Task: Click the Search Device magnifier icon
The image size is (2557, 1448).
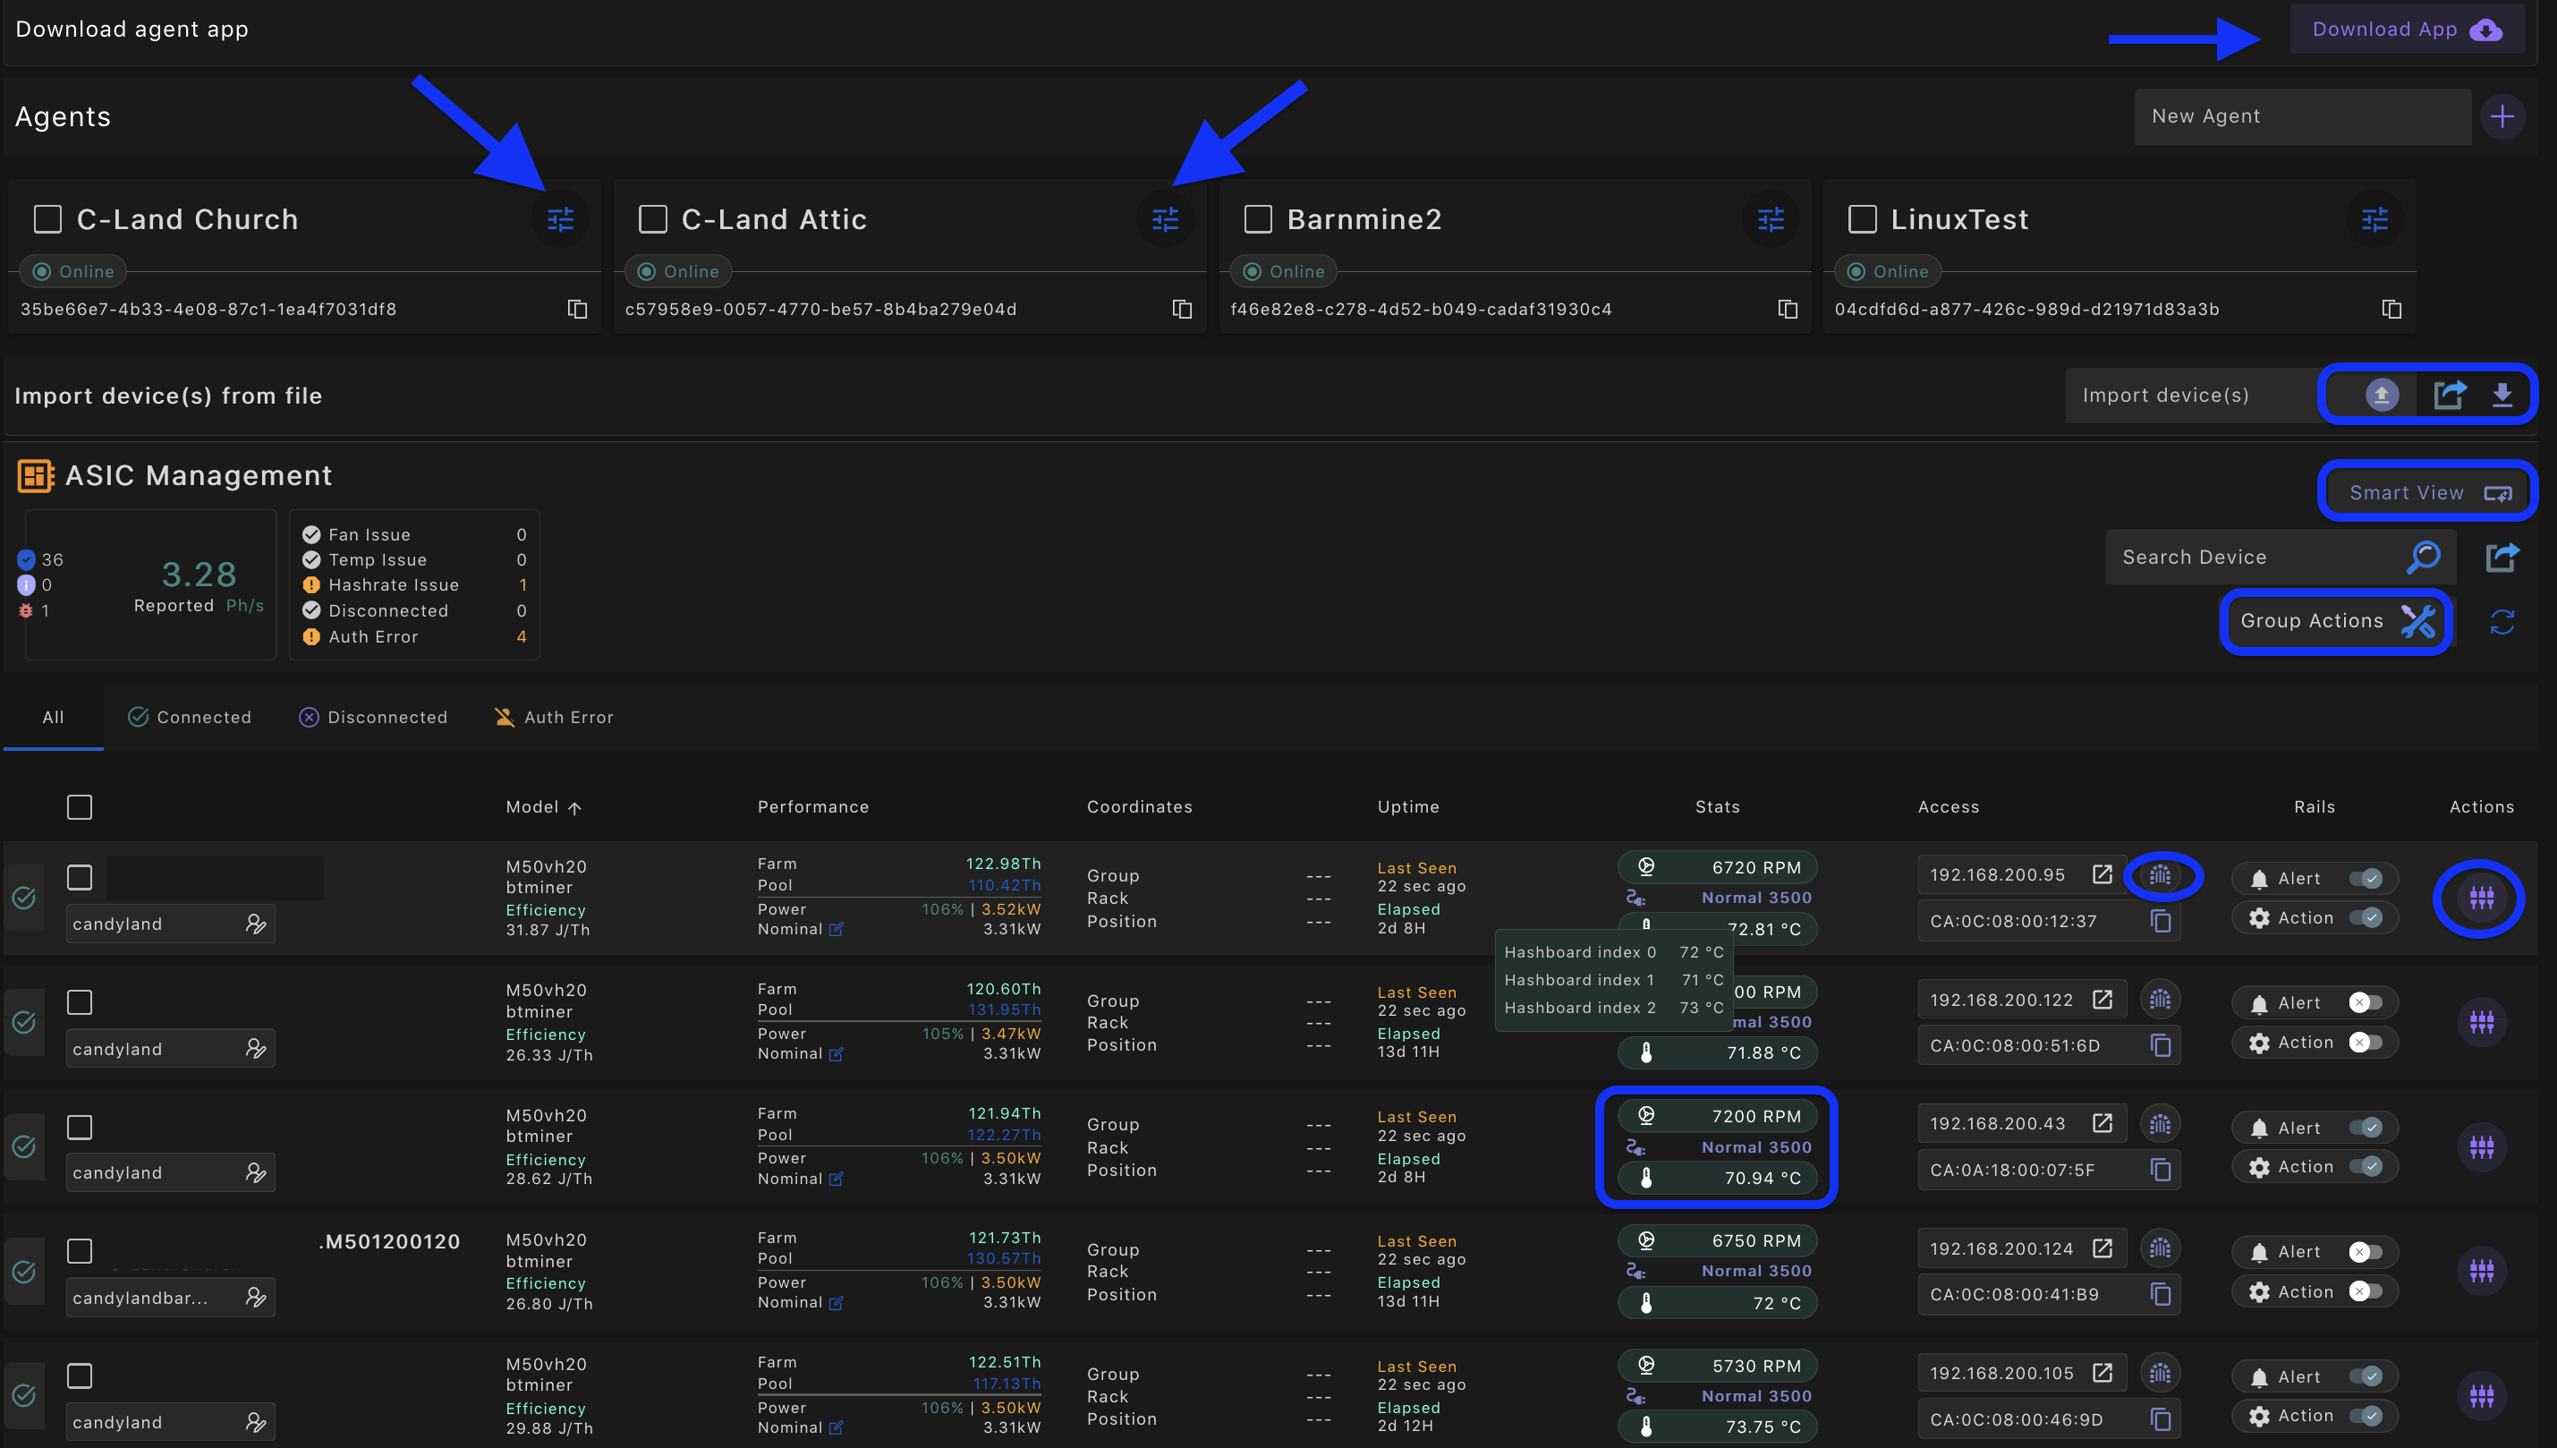Action: coord(2424,556)
